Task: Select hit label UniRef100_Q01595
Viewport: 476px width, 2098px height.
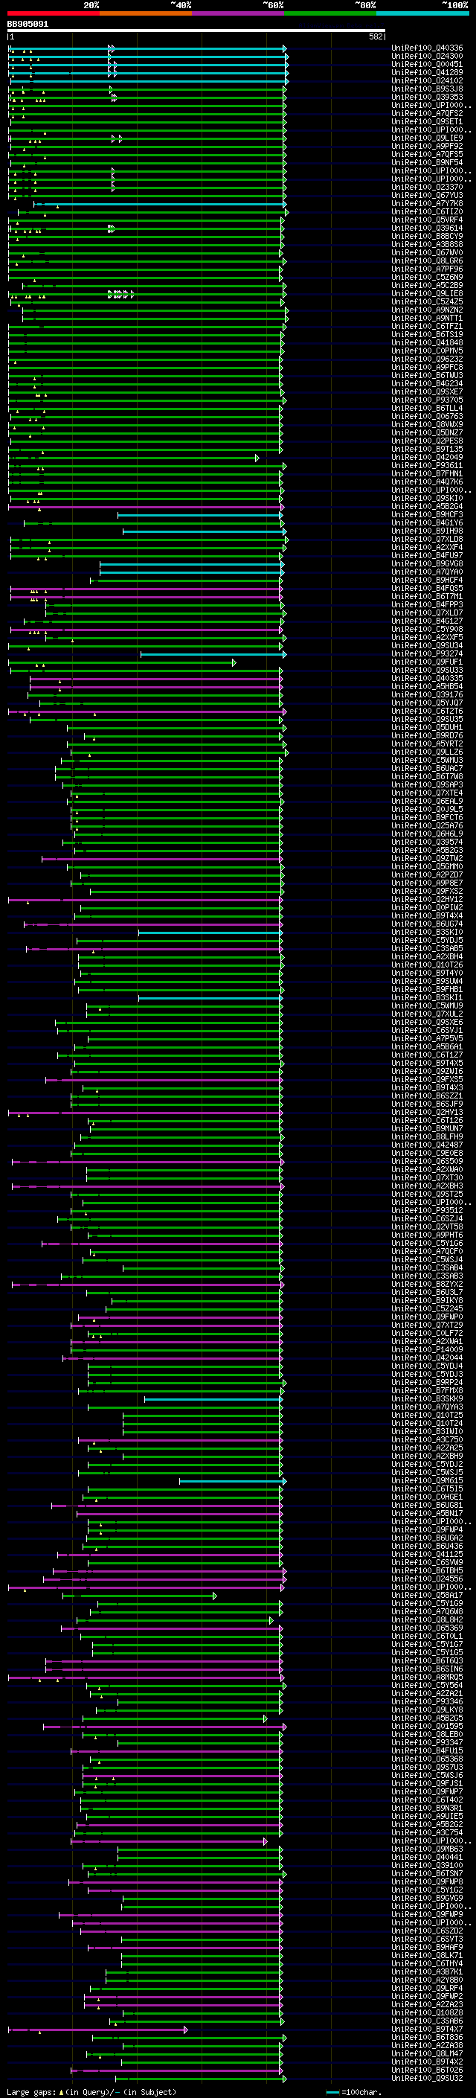Action: (x=427, y=1726)
